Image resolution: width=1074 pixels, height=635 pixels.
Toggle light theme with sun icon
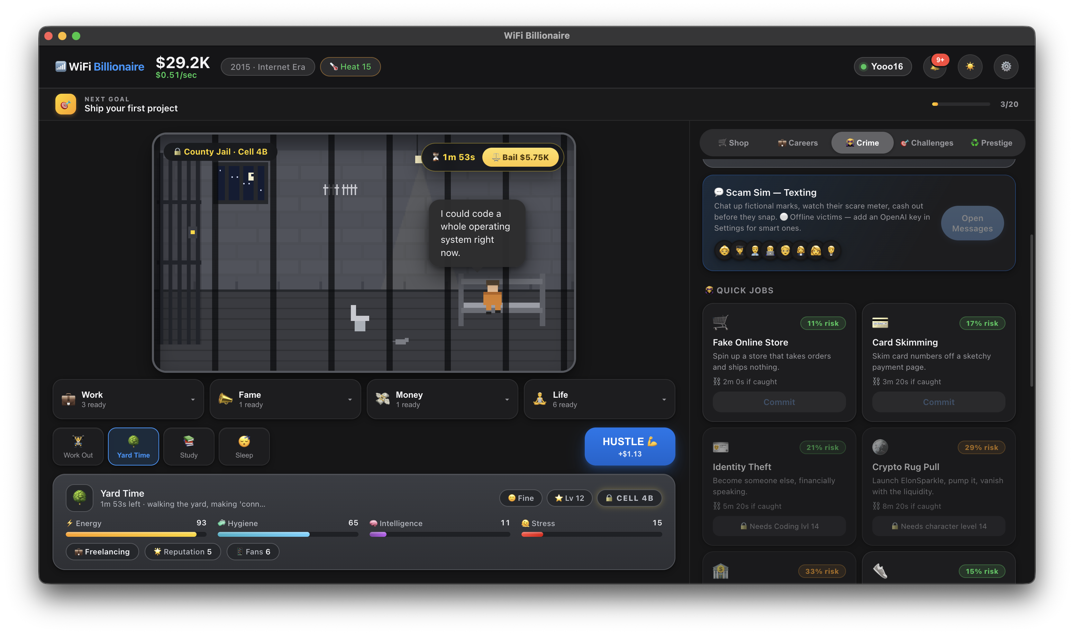970,66
